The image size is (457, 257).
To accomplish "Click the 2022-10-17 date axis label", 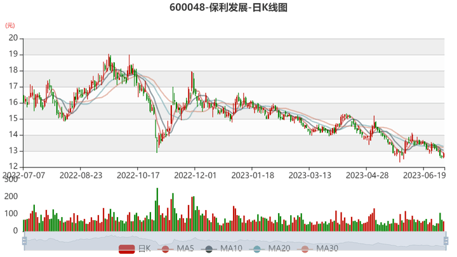I will click(138, 175).
